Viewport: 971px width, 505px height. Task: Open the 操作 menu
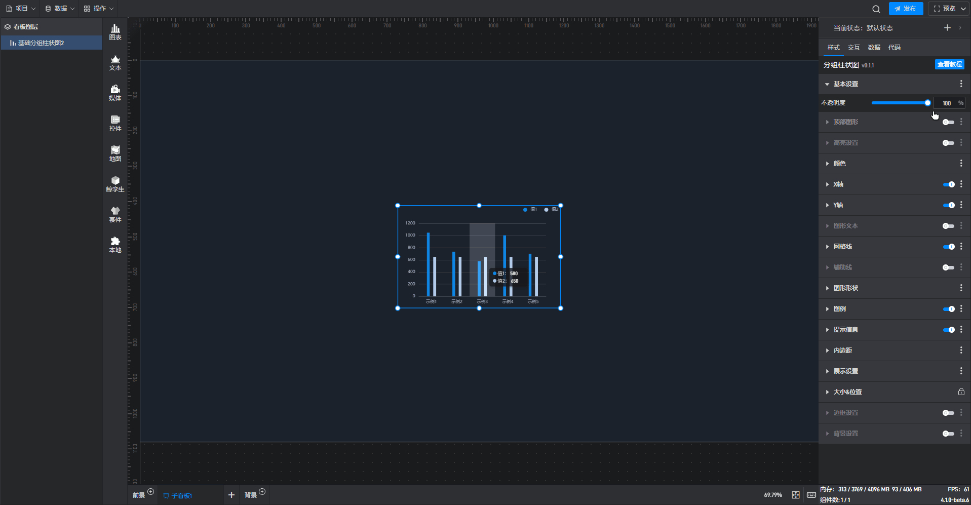click(x=99, y=9)
